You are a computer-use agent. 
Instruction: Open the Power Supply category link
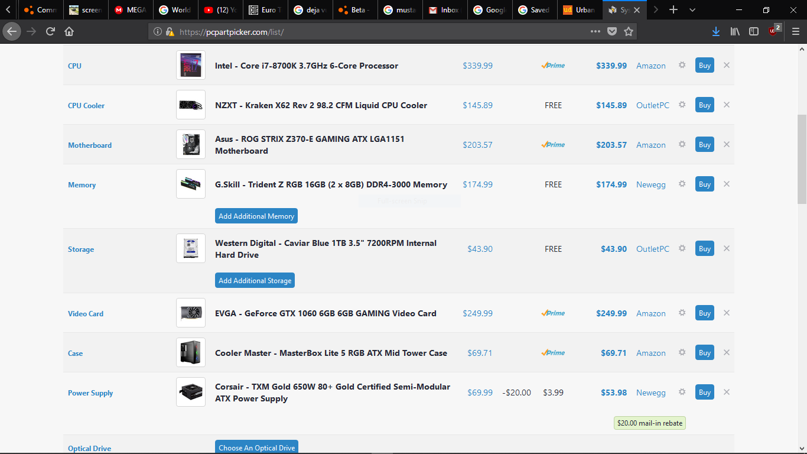[x=90, y=393]
